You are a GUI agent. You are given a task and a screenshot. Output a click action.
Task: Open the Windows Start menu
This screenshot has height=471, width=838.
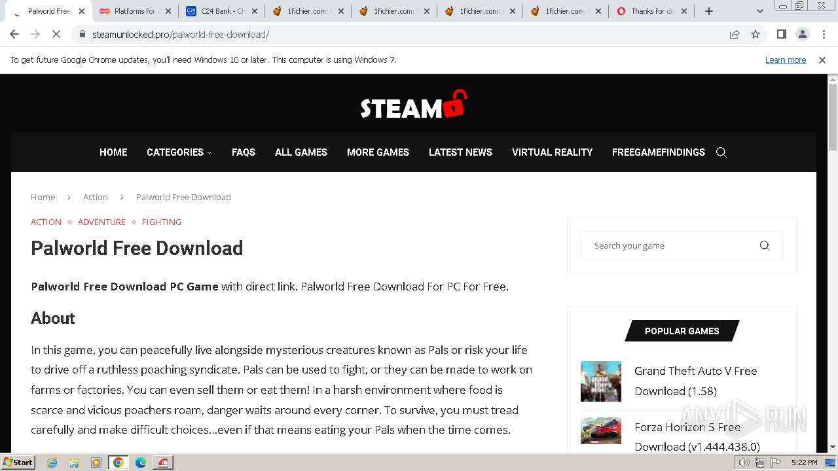coord(18,462)
